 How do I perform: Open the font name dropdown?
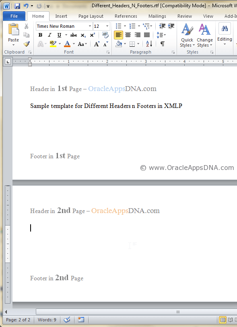pos(90,26)
